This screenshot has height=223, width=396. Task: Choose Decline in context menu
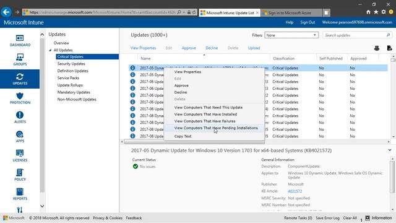pyautogui.click(x=181, y=92)
